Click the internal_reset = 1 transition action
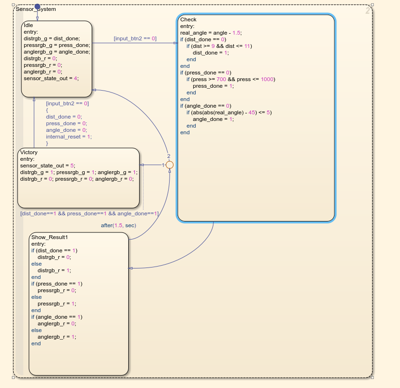This screenshot has height=388, width=400. point(68,136)
